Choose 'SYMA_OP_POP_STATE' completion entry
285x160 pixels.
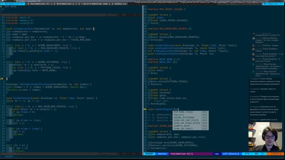click(x=191, y=120)
